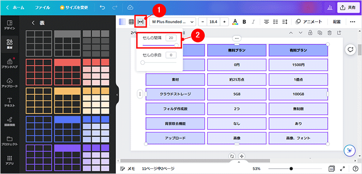Image resolution: width=362 pixels, height=174 pixels.
Task: Open the 素材 elements sidebar tab
Action: tap(10, 44)
